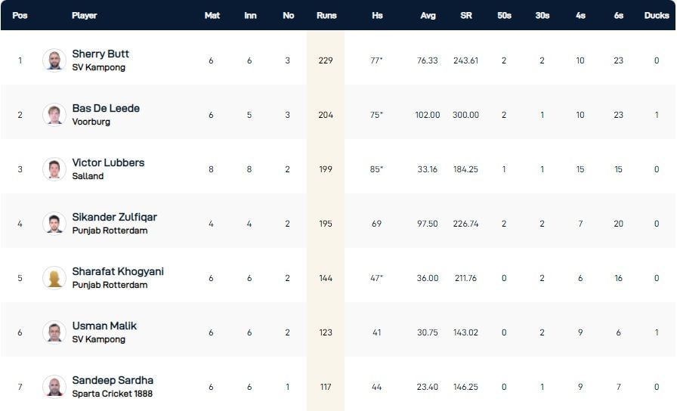The image size is (677, 411).
Task: Sort by the Avg column header
Action: click(x=428, y=15)
